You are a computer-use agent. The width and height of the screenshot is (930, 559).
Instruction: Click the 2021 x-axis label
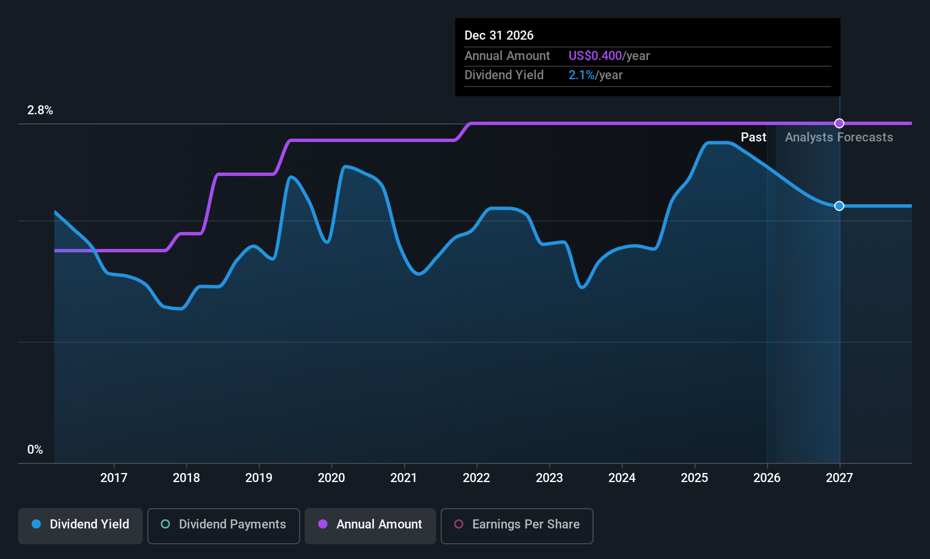(404, 478)
